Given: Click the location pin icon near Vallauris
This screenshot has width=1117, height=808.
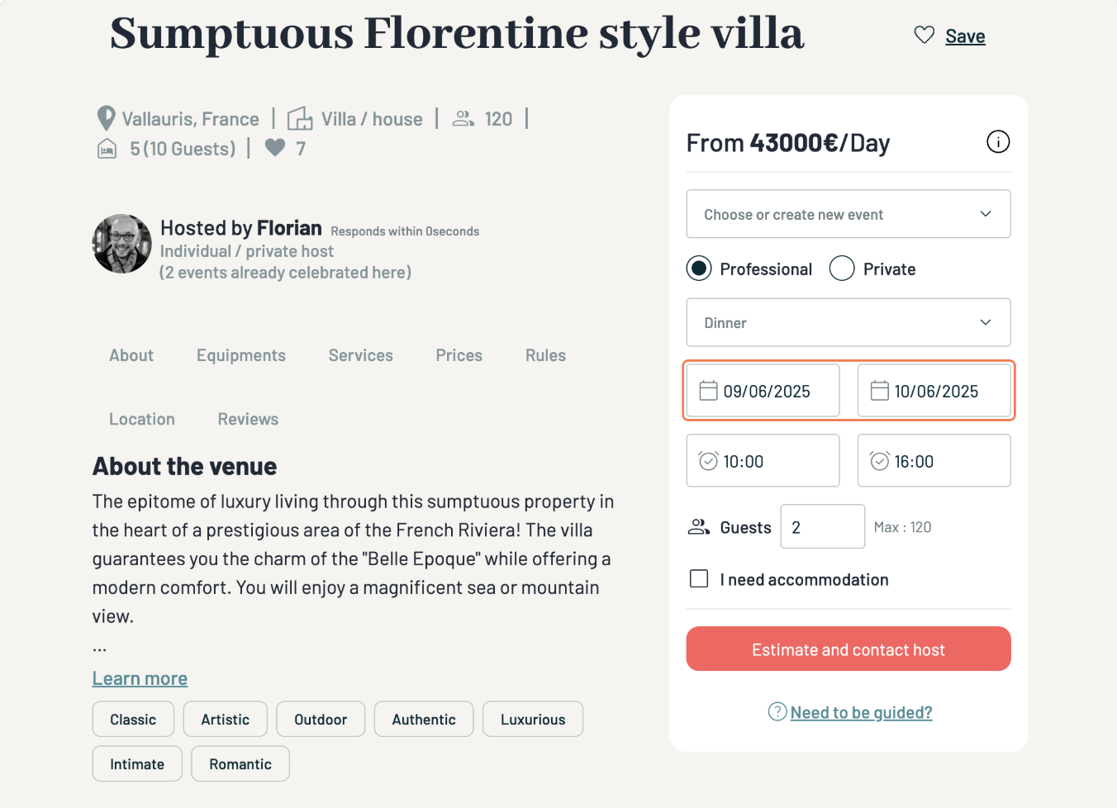Looking at the screenshot, I should [x=106, y=118].
